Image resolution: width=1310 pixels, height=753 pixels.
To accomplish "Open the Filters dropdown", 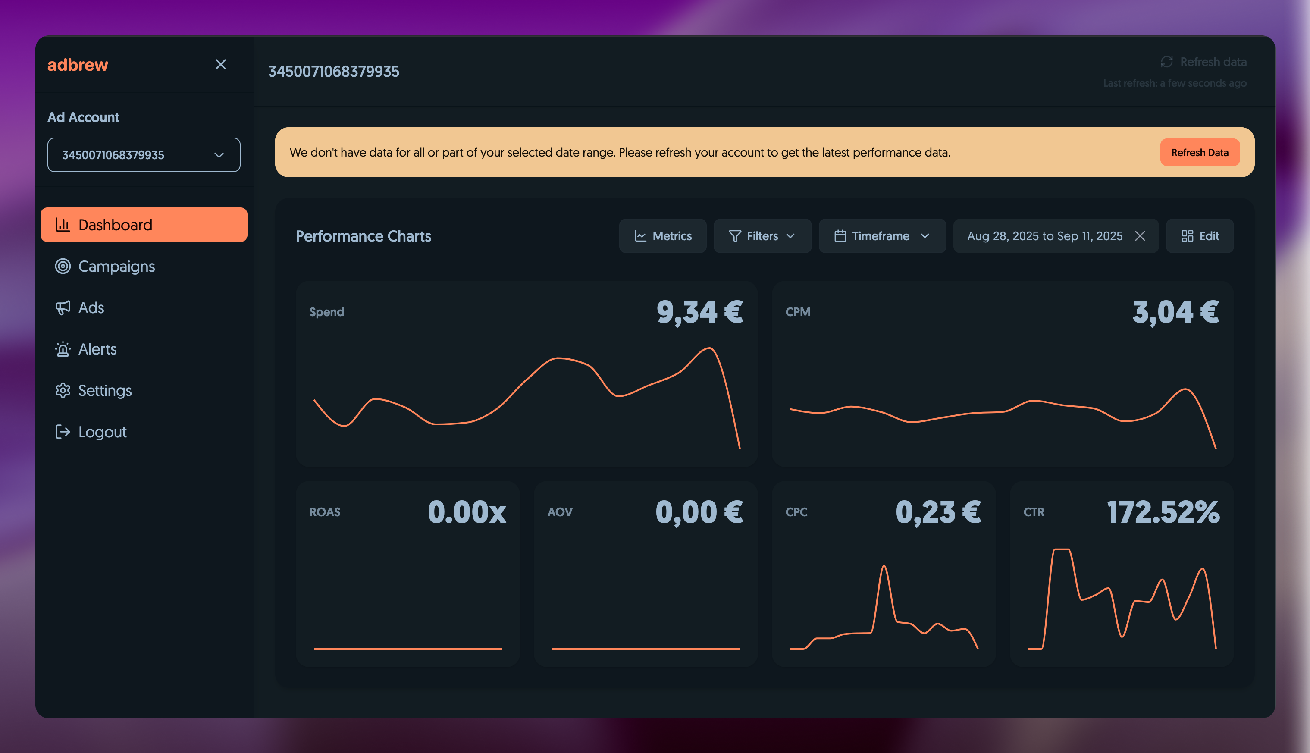I will (762, 236).
